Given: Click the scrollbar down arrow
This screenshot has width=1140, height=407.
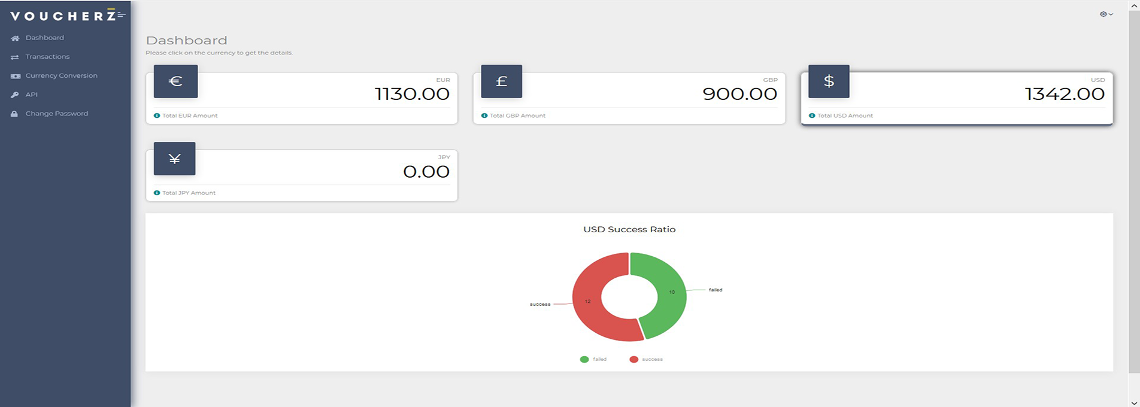Looking at the screenshot, I should coord(1133,402).
